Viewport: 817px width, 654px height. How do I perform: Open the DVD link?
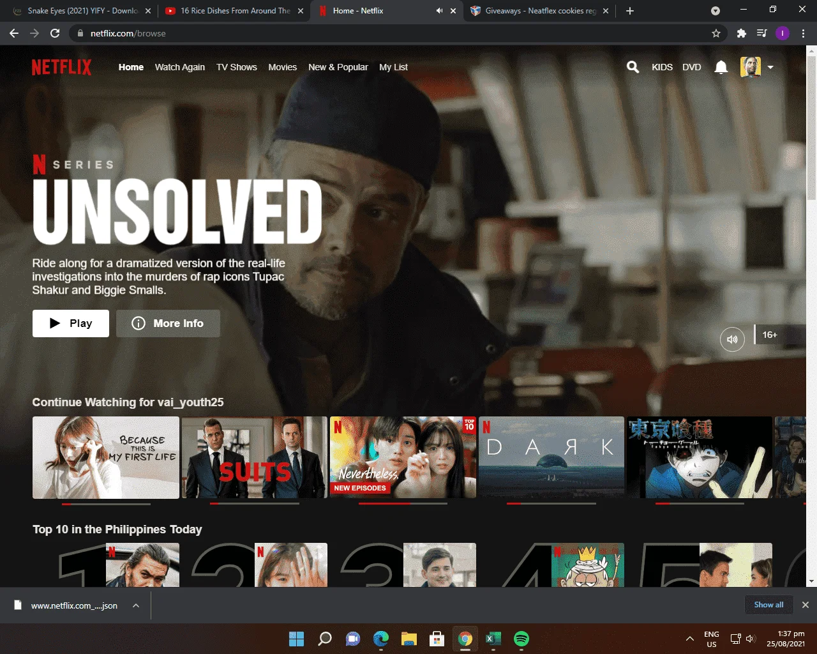coord(692,67)
